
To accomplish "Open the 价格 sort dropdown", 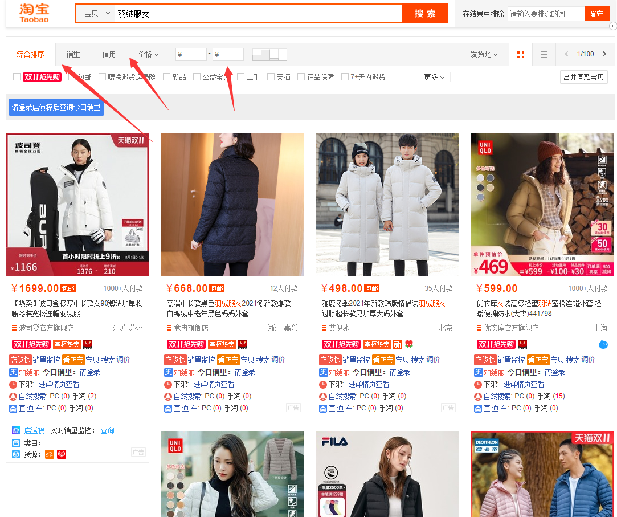I will click(x=148, y=54).
